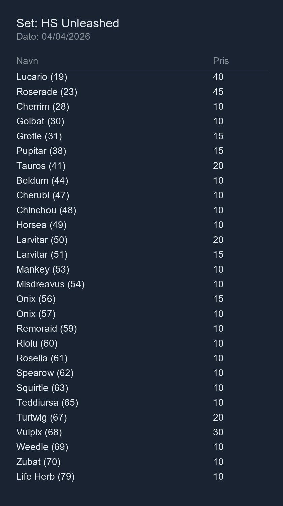Click price 30 for Vulpix
This screenshot has height=506, width=283.
218,432
